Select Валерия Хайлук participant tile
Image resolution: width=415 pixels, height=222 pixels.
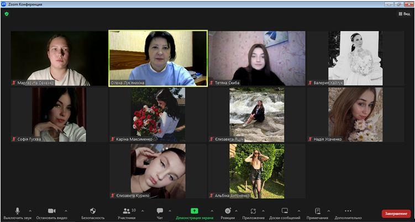355,58
